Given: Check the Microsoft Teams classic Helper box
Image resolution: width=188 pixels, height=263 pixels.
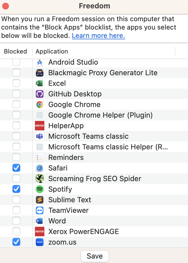Looking at the screenshot, I should click(16, 147).
